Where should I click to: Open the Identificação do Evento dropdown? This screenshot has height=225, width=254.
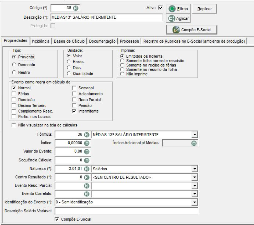[195, 202]
